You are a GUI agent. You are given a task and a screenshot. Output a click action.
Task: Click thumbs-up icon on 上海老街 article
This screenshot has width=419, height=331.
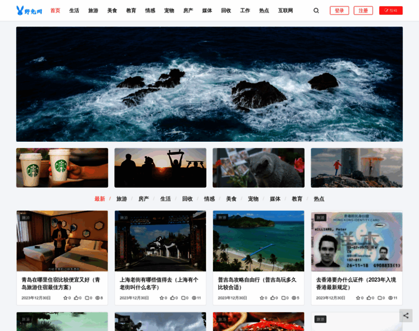[173, 298]
